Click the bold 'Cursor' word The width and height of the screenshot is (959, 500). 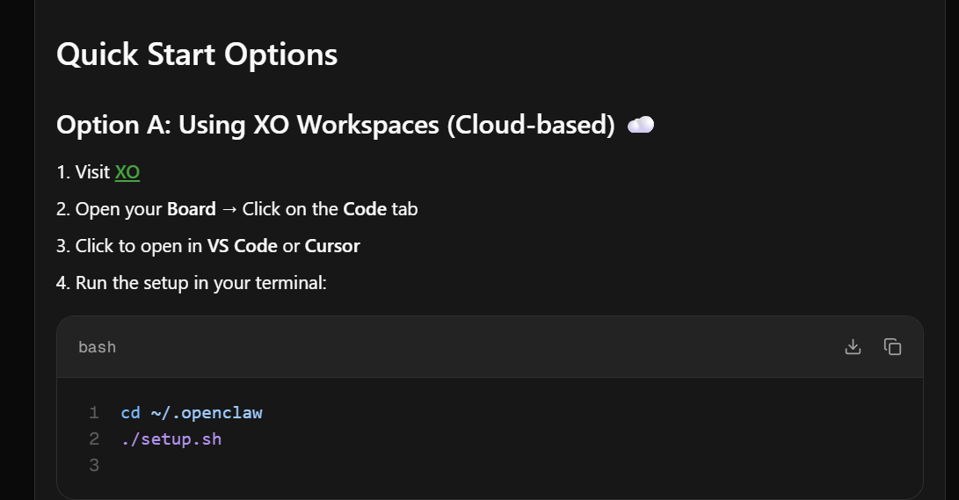[x=332, y=246]
